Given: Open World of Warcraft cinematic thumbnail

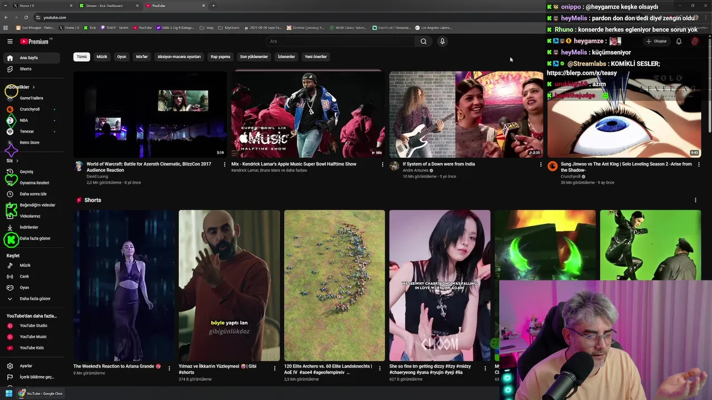Looking at the screenshot, I should pyautogui.click(x=150, y=114).
